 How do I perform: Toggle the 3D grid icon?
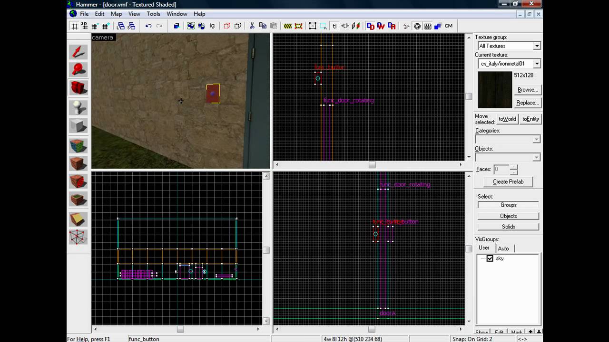click(85, 26)
